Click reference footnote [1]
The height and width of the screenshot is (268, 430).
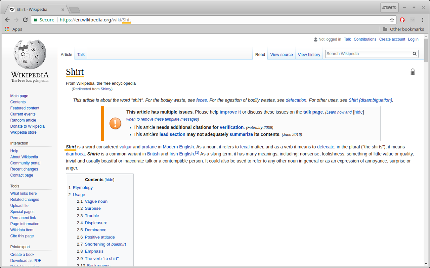[197, 153]
